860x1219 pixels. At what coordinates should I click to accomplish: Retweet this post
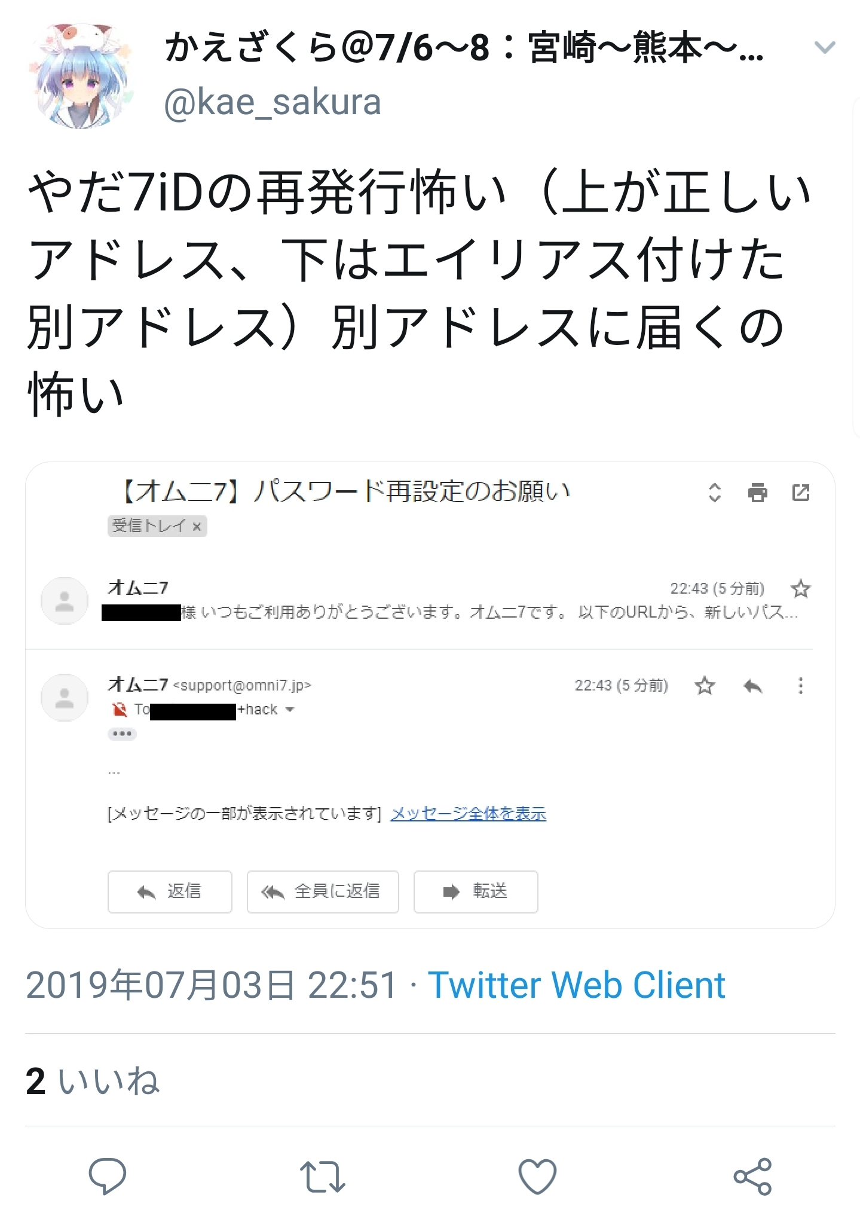322,1177
